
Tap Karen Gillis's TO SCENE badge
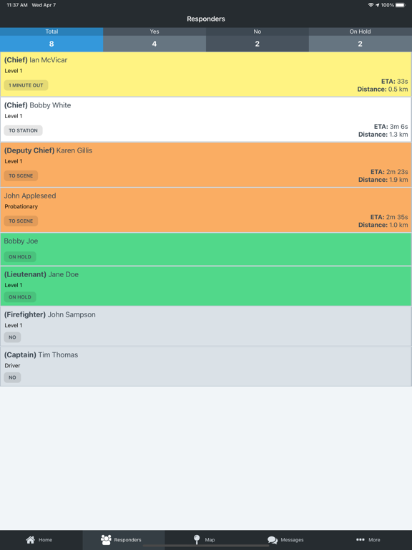[x=21, y=175]
